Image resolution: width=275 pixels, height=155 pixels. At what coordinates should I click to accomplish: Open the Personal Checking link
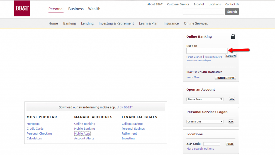(x=39, y=133)
